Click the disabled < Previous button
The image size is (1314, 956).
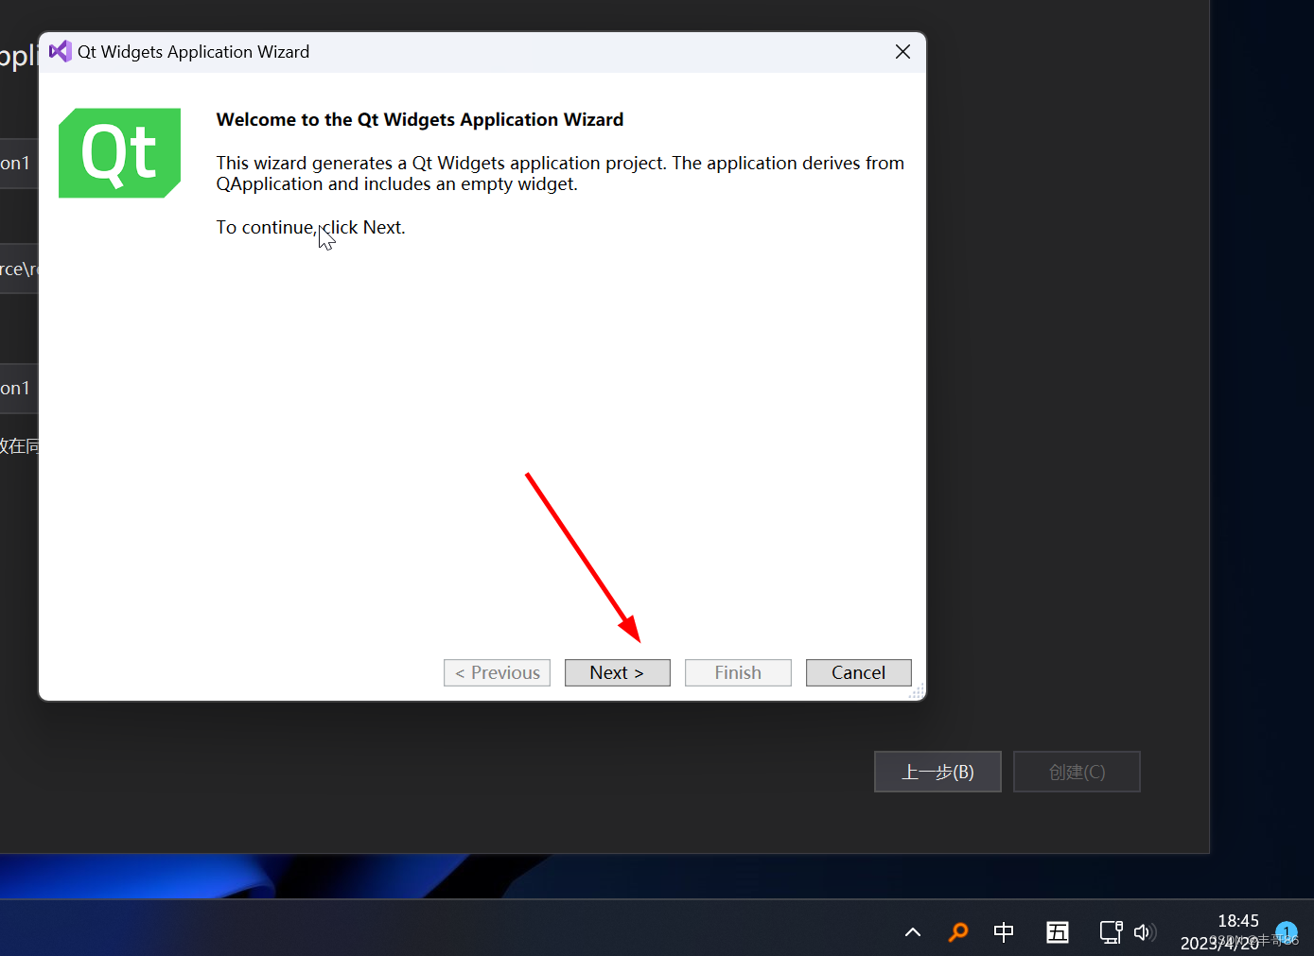tap(497, 672)
